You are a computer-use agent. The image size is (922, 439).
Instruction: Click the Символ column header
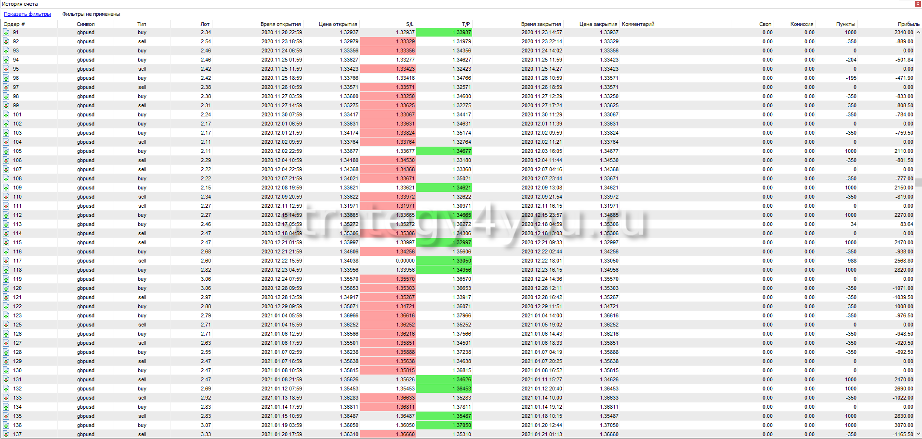click(x=86, y=24)
